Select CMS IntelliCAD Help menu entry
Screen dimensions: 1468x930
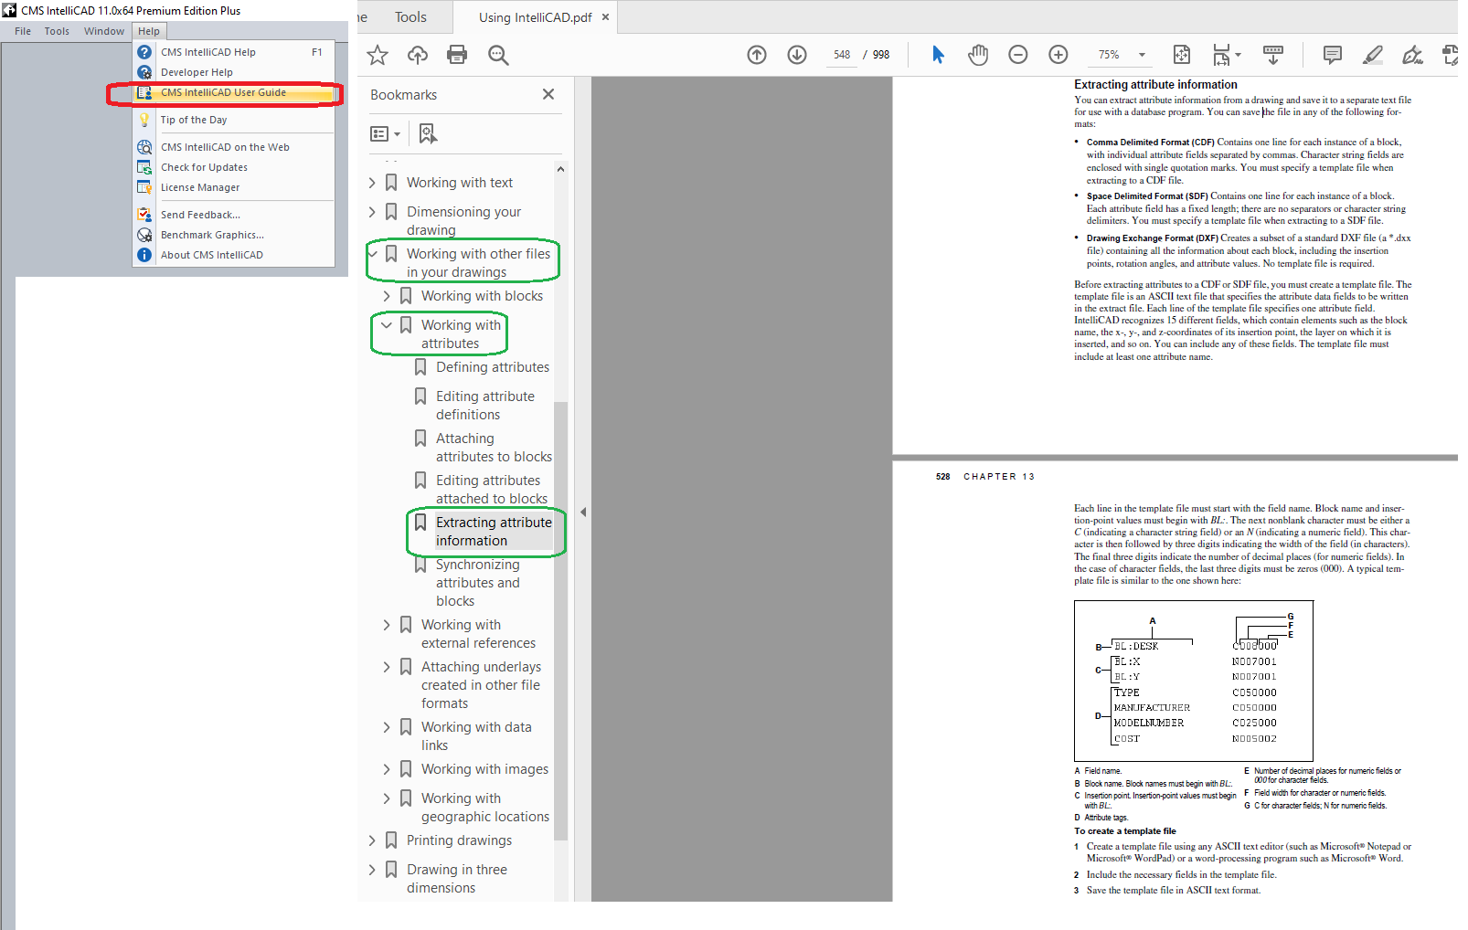(x=234, y=52)
